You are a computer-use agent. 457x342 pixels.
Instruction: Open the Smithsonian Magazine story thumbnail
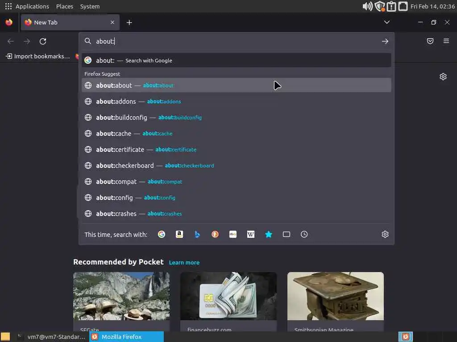pyautogui.click(x=336, y=296)
